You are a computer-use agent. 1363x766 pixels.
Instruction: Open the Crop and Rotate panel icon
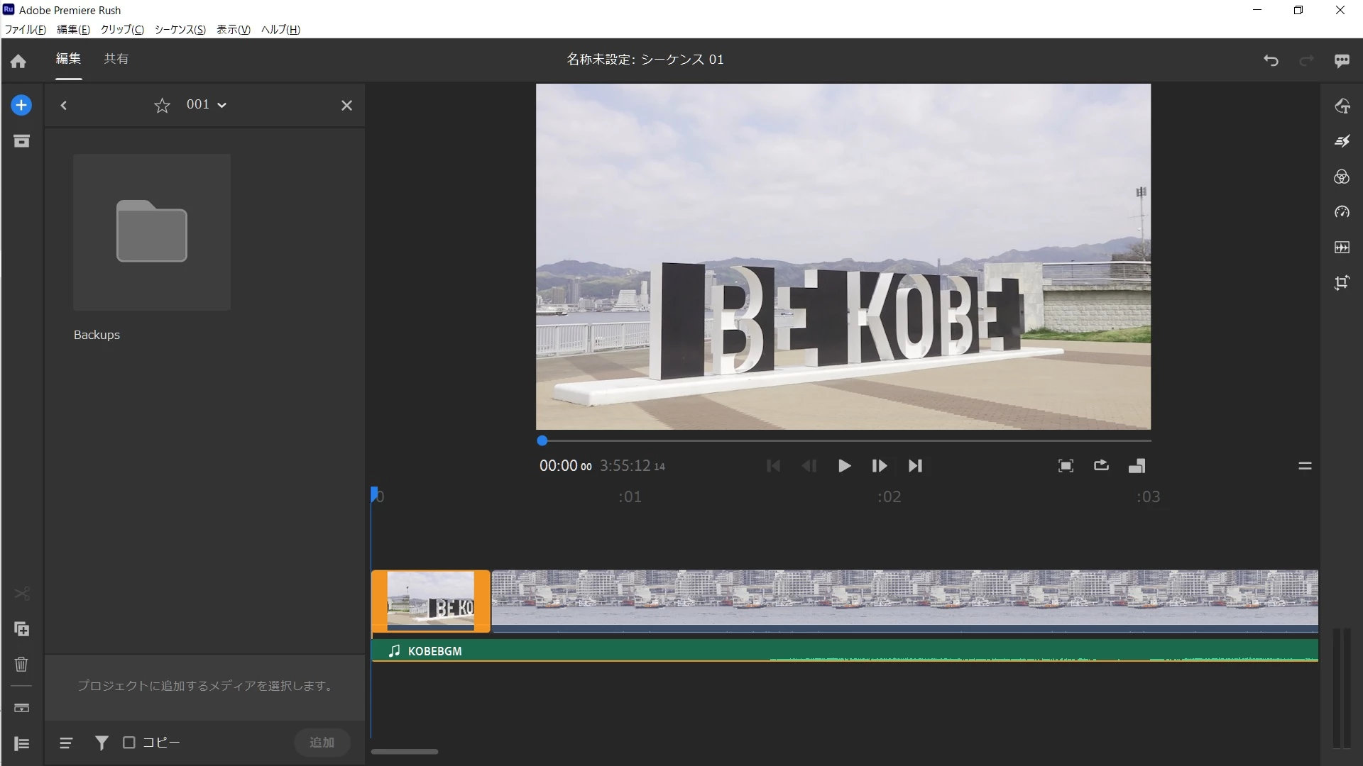(1341, 283)
